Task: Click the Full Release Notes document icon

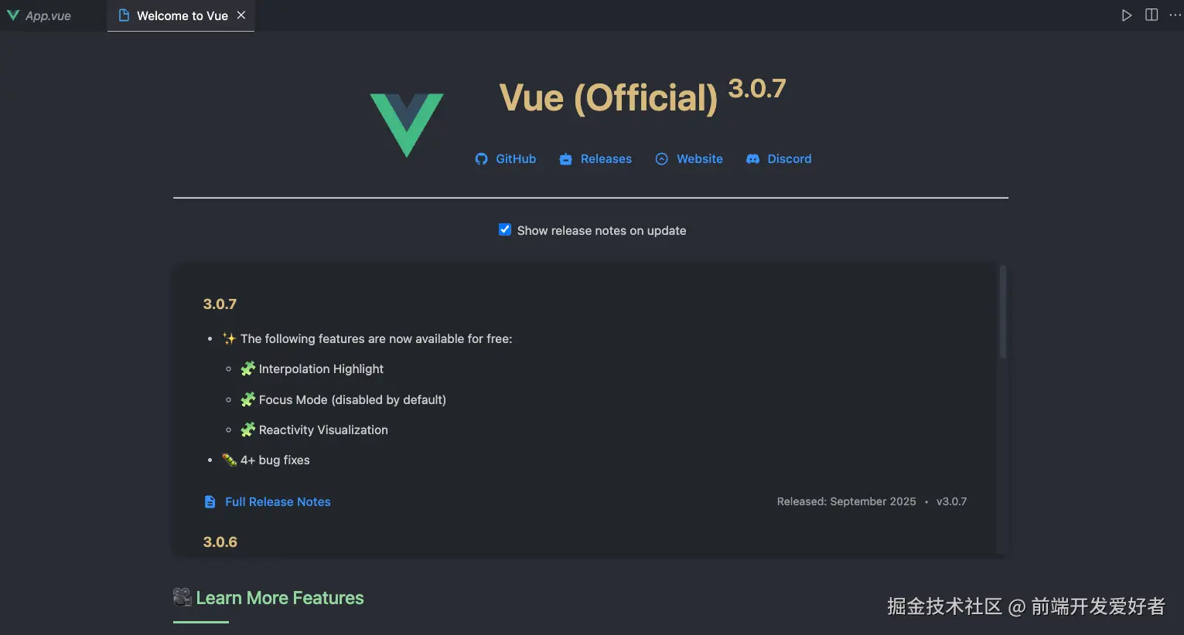Action: coord(210,502)
